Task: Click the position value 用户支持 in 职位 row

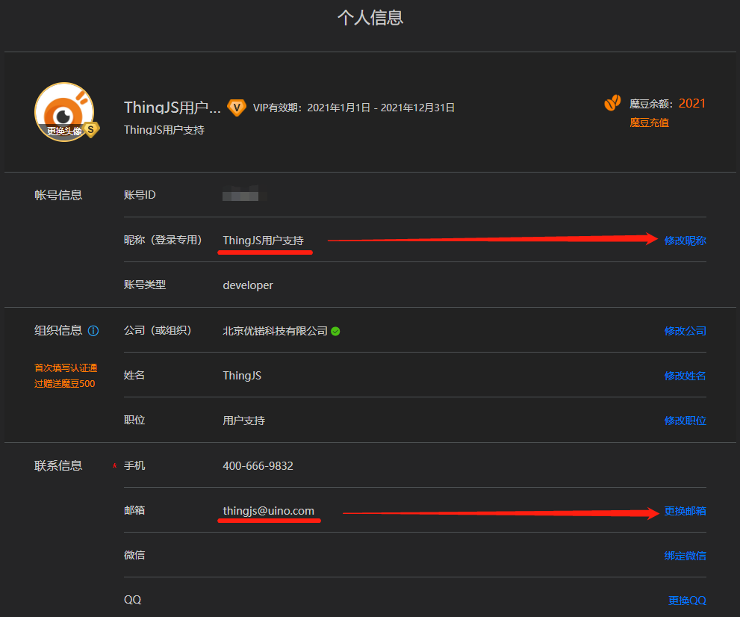Action: coord(243,421)
